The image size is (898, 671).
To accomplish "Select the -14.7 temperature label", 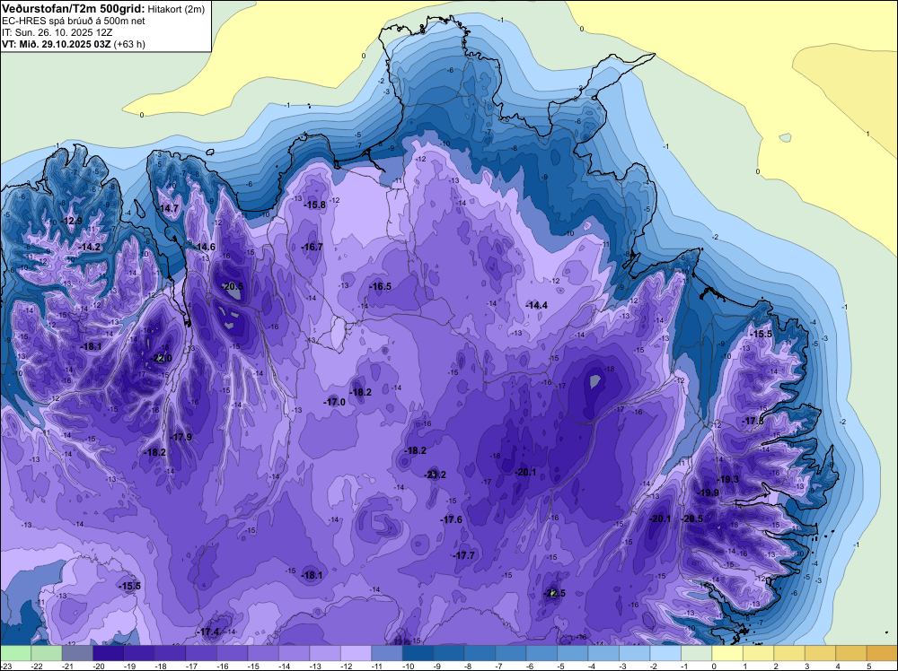I will pyautogui.click(x=169, y=209).
